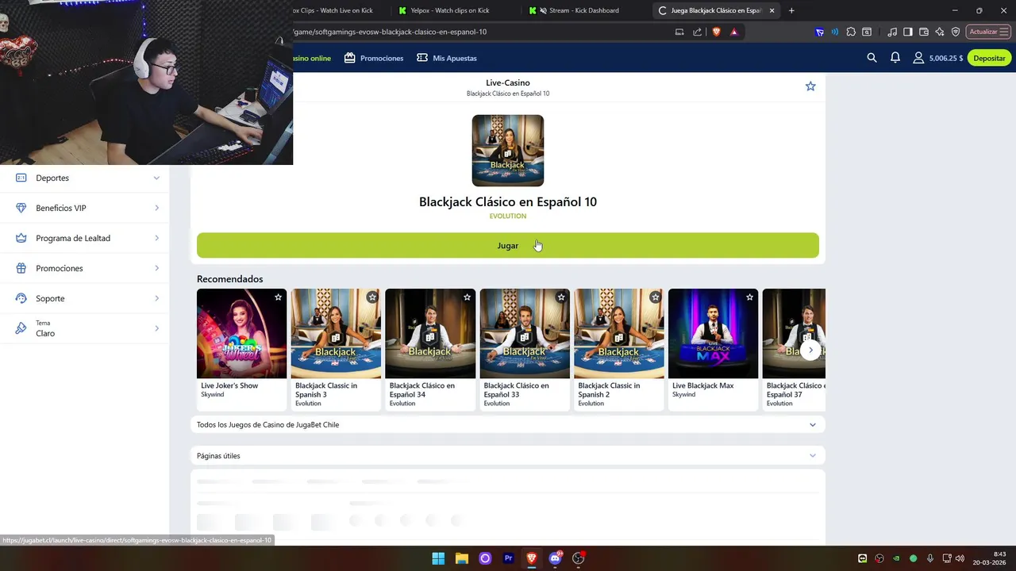1016x571 pixels.
Task: Click the blue sound-waves extension icon
Action: click(x=835, y=32)
